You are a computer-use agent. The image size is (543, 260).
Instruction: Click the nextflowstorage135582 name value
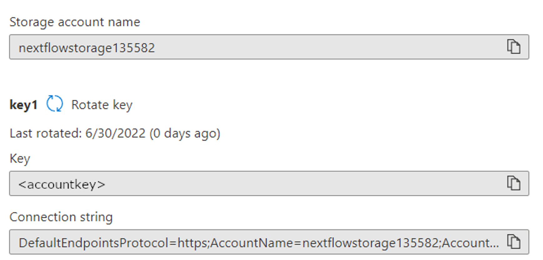(87, 48)
